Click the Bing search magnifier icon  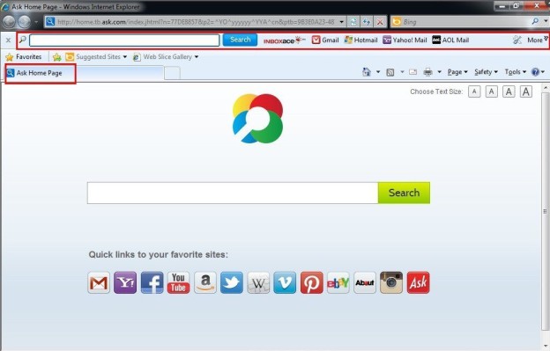pos(535,22)
